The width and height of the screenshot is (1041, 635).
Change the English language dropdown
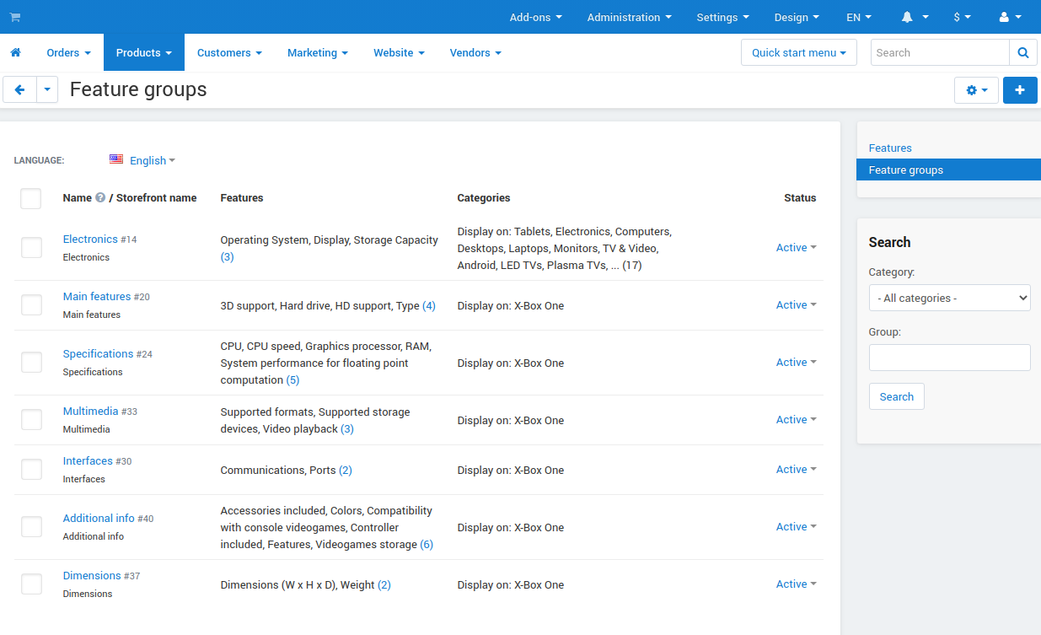point(152,160)
